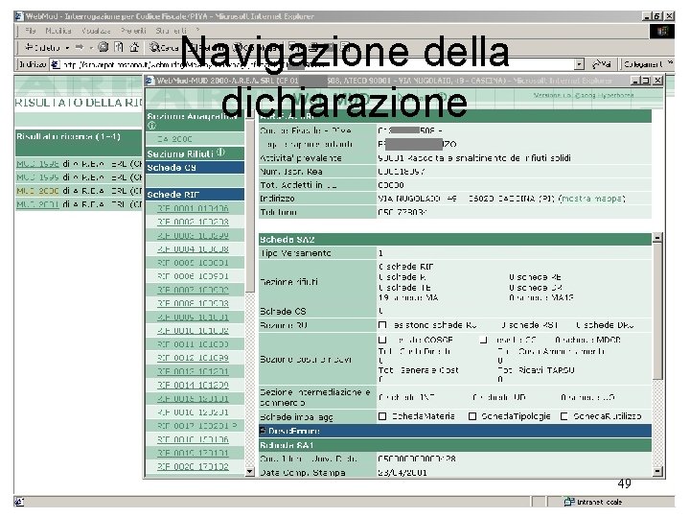Stop page loading with the Stop icon
Screen dimensions: 690x518
pos(103,47)
